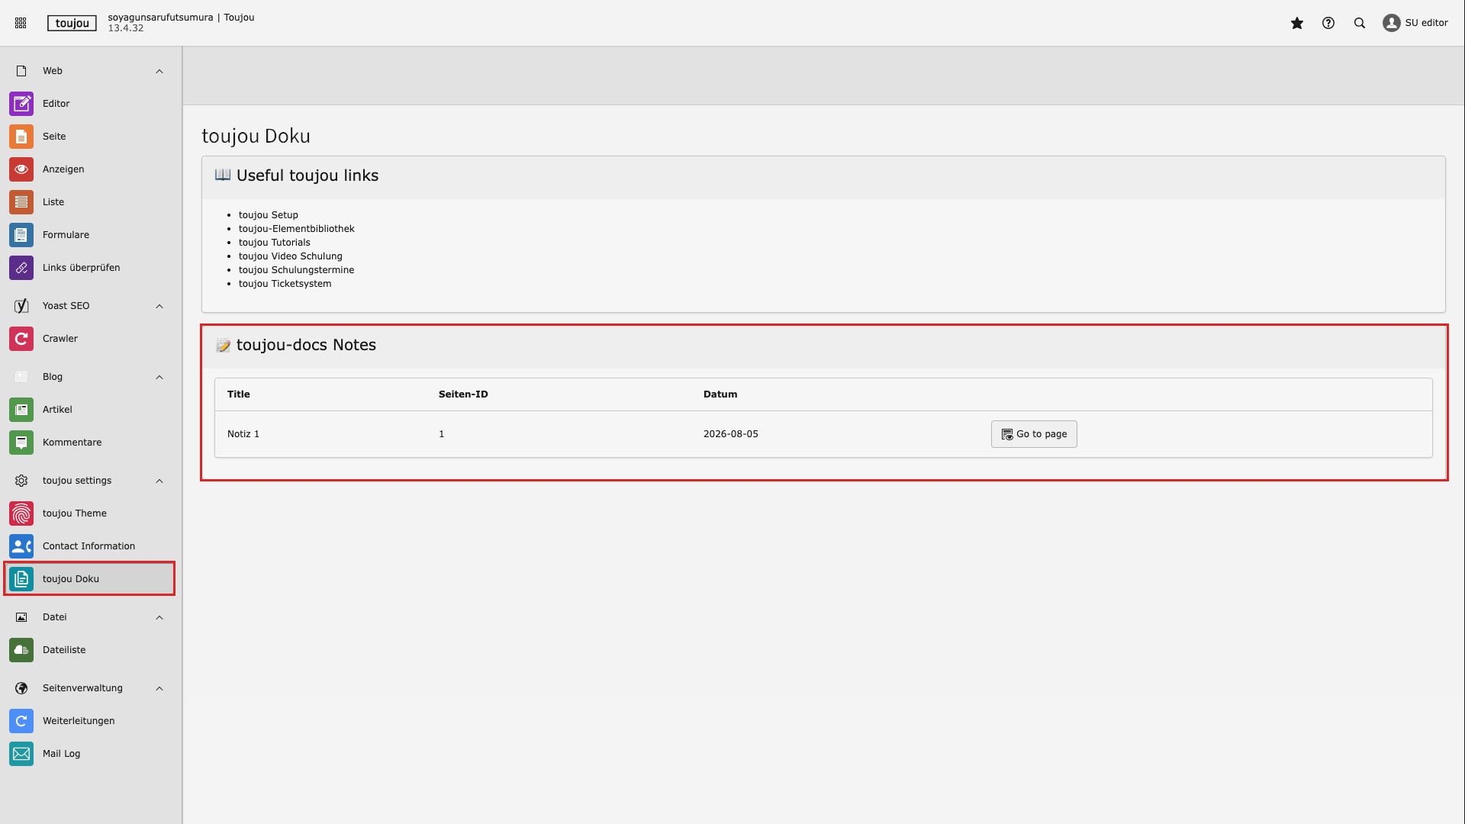This screenshot has height=824, width=1465.
Task: Click the Seitenverwaltung globe icon
Action: (x=21, y=688)
